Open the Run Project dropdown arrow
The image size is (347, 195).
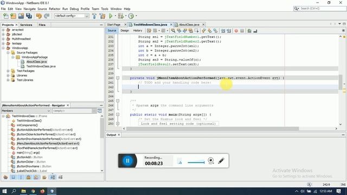click(115, 16)
